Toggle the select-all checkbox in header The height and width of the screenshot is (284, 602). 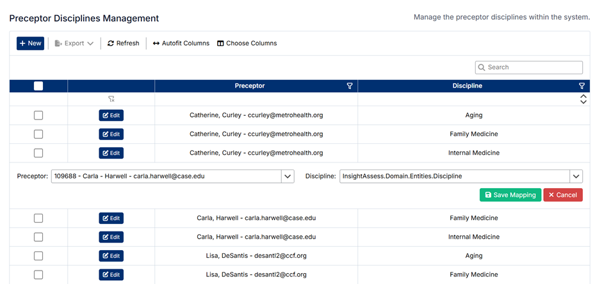pos(38,86)
